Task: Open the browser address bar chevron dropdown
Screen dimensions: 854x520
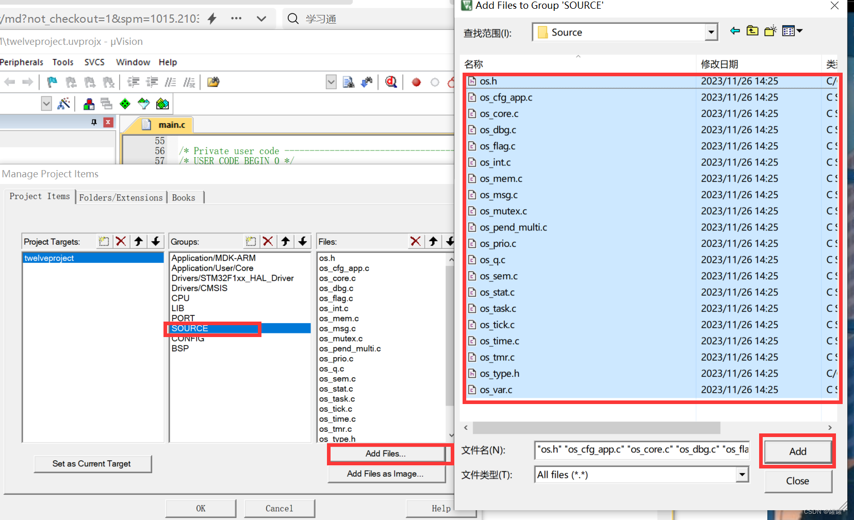Action: (261, 19)
